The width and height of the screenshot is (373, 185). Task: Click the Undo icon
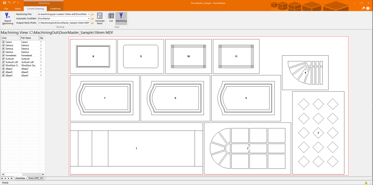tap(9, 2)
